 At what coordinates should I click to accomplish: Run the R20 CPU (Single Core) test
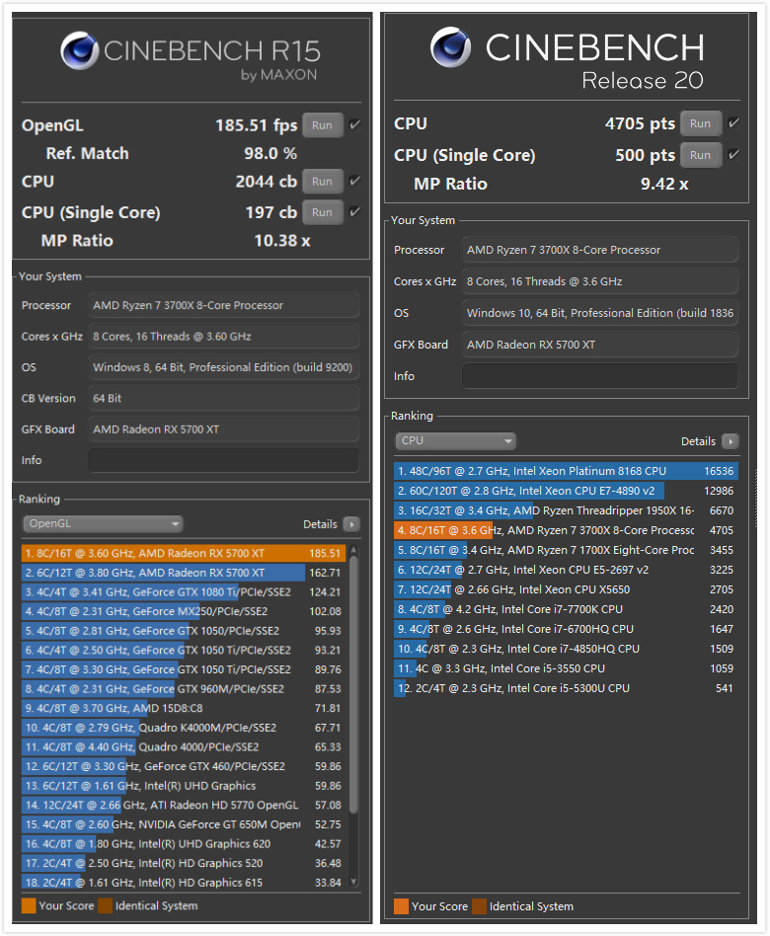(x=700, y=155)
